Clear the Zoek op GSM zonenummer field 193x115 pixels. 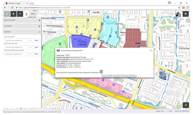[31, 54]
